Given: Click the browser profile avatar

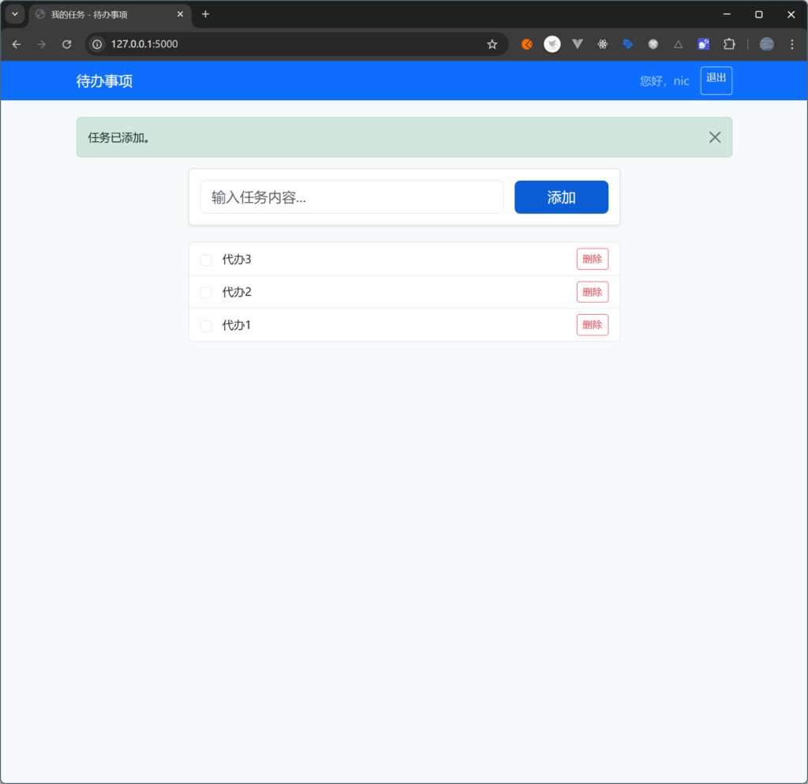Looking at the screenshot, I should click(x=767, y=44).
